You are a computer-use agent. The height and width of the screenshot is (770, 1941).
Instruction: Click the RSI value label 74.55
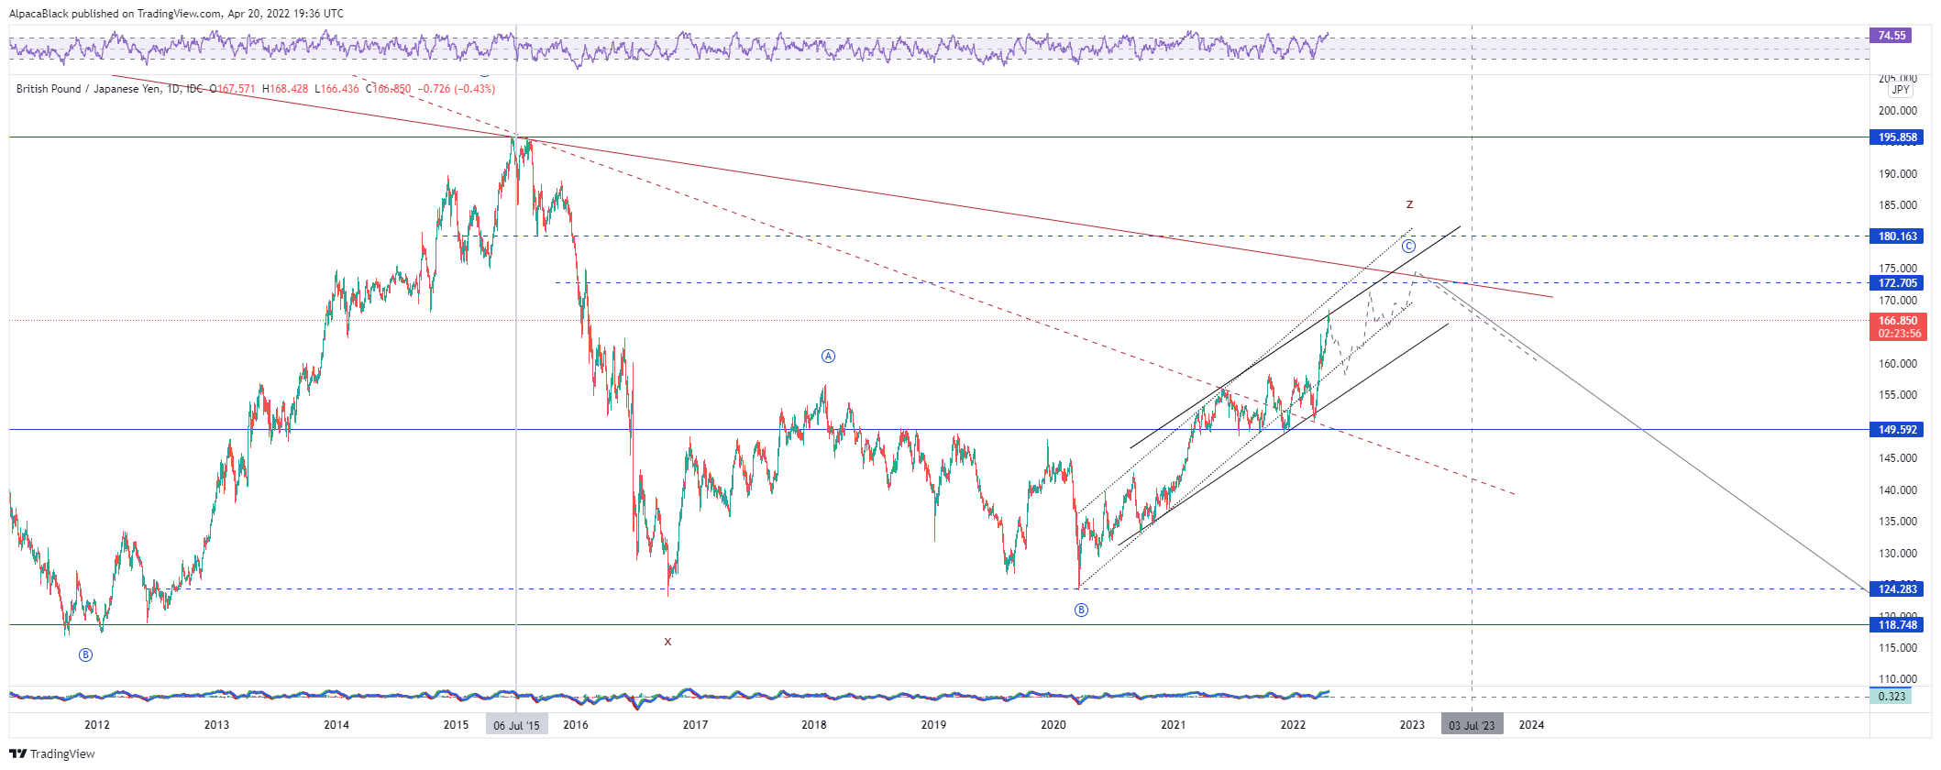1891,36
